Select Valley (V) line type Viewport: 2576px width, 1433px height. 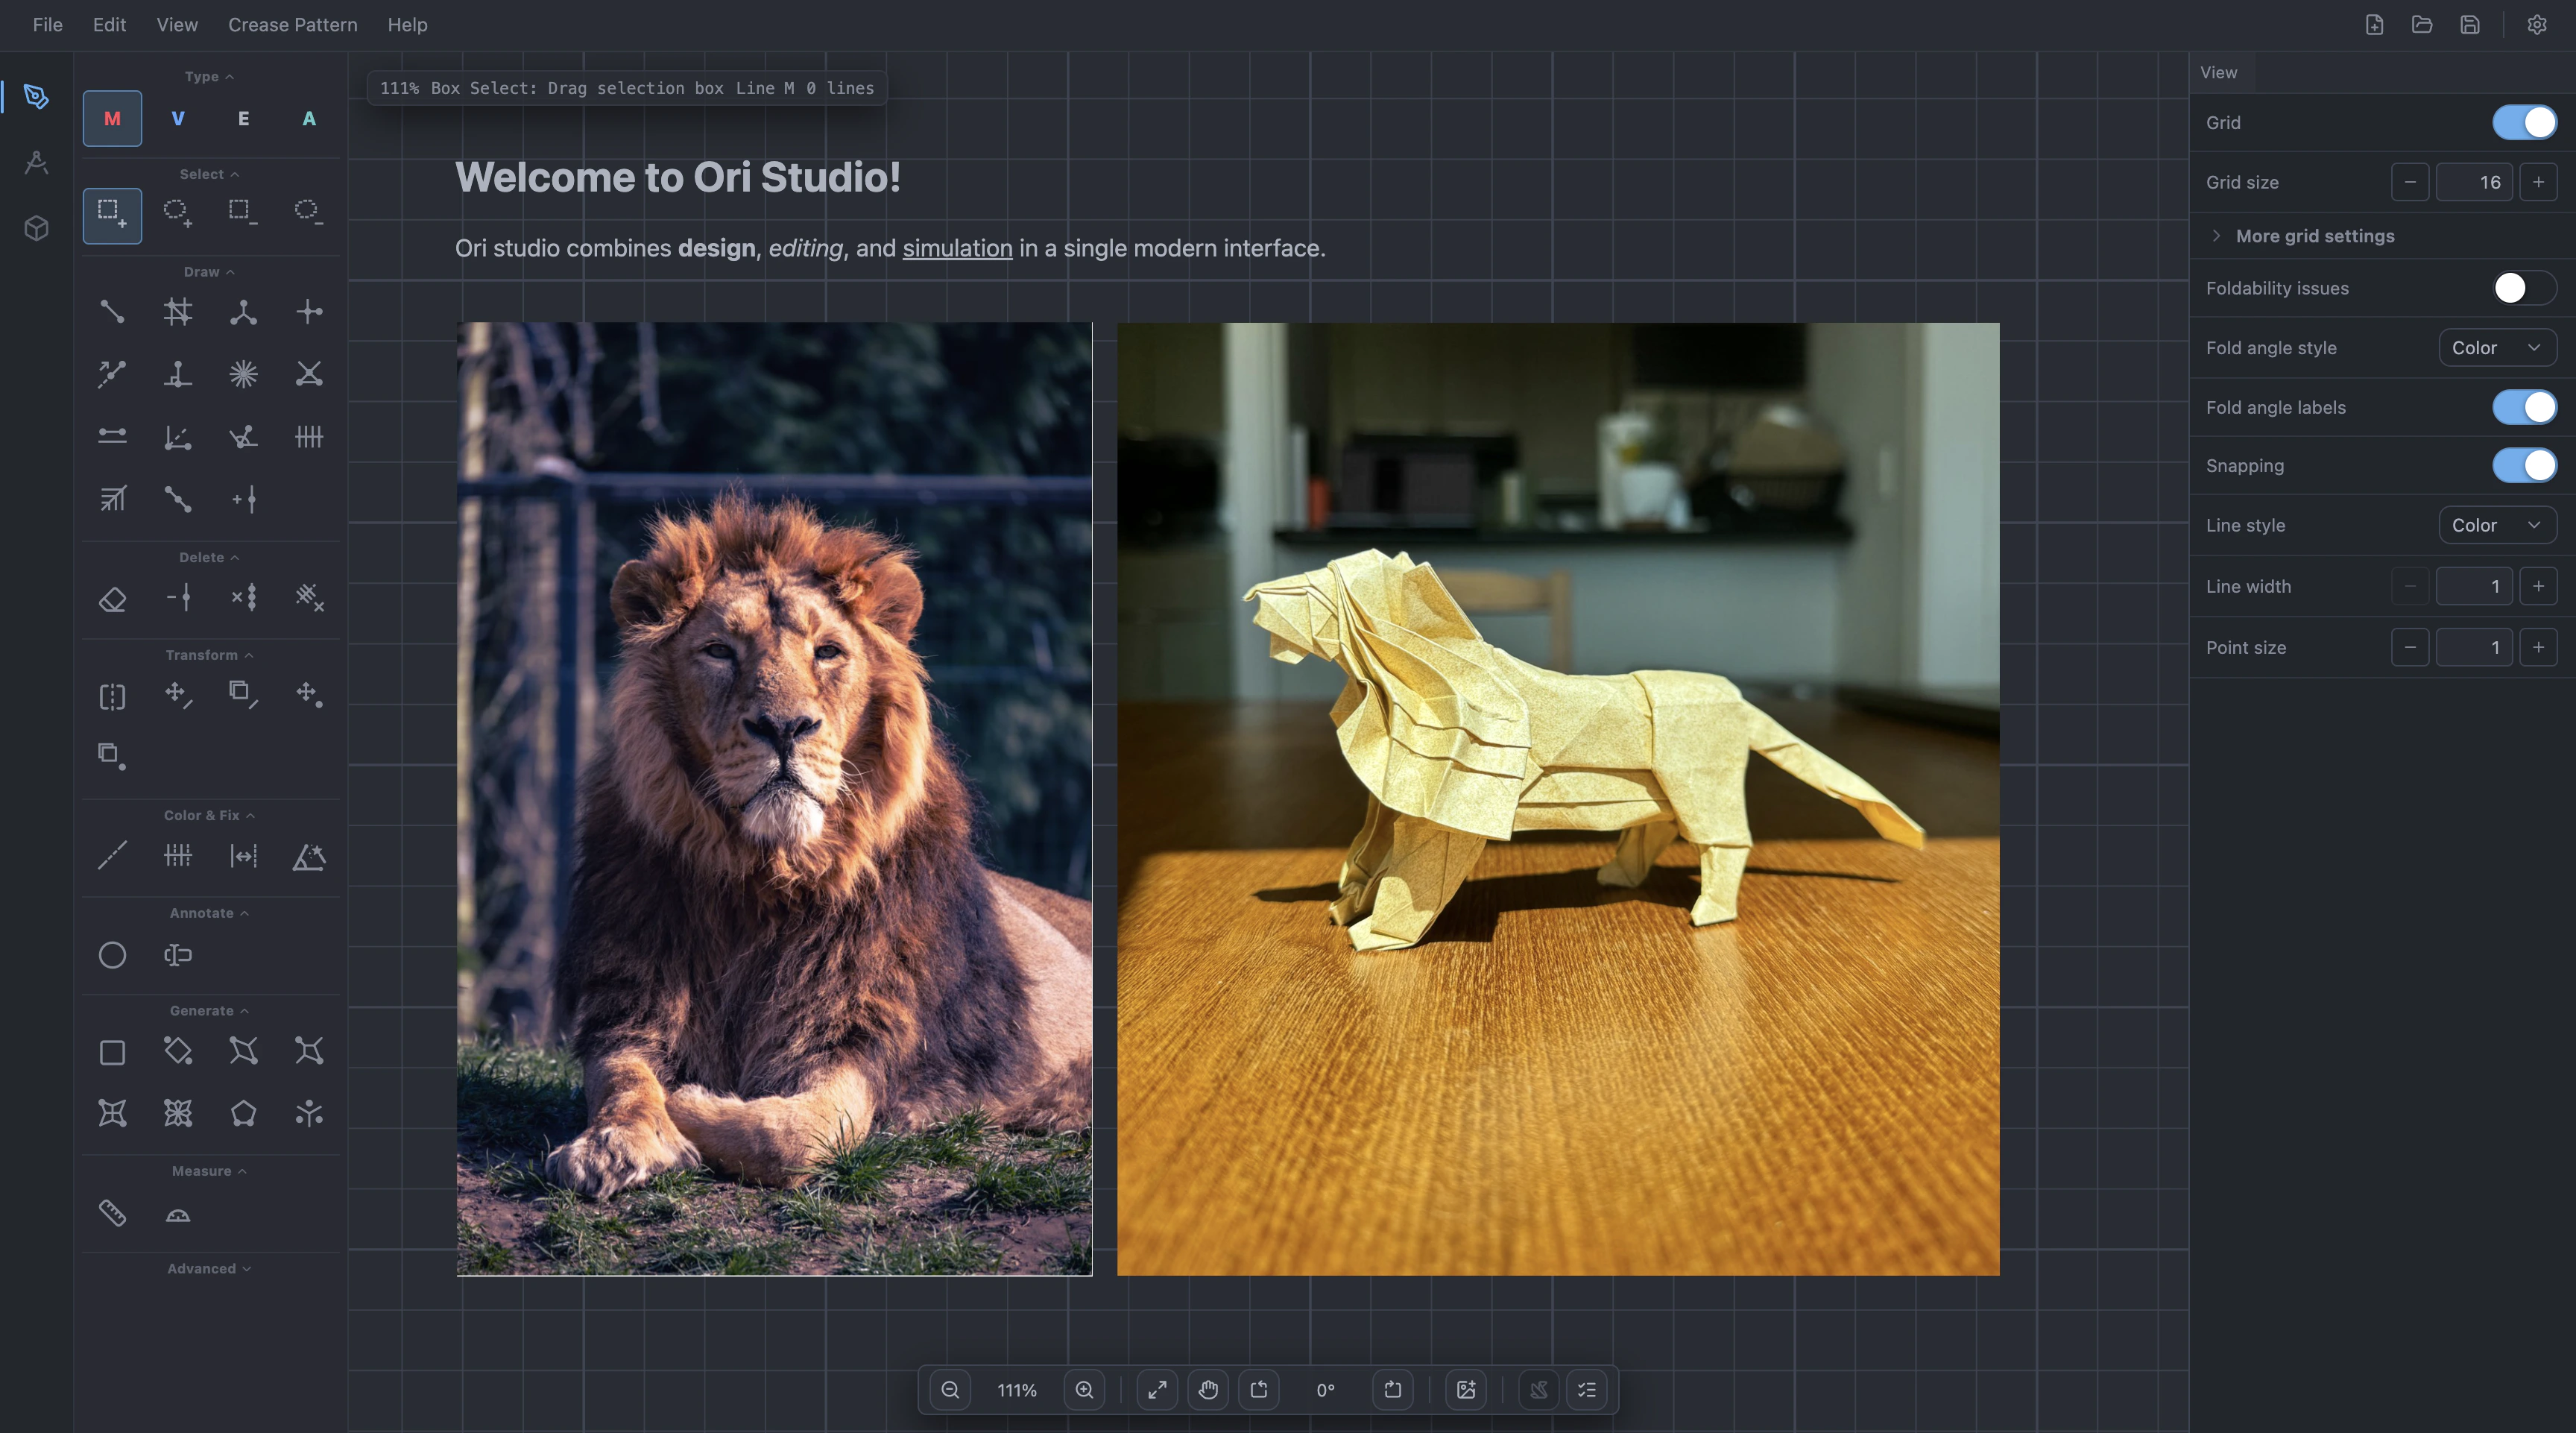[178, 118]
